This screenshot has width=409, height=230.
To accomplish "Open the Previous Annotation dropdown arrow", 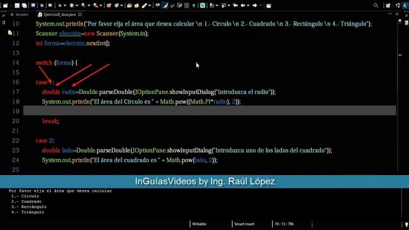I will (x=229, y=5).
